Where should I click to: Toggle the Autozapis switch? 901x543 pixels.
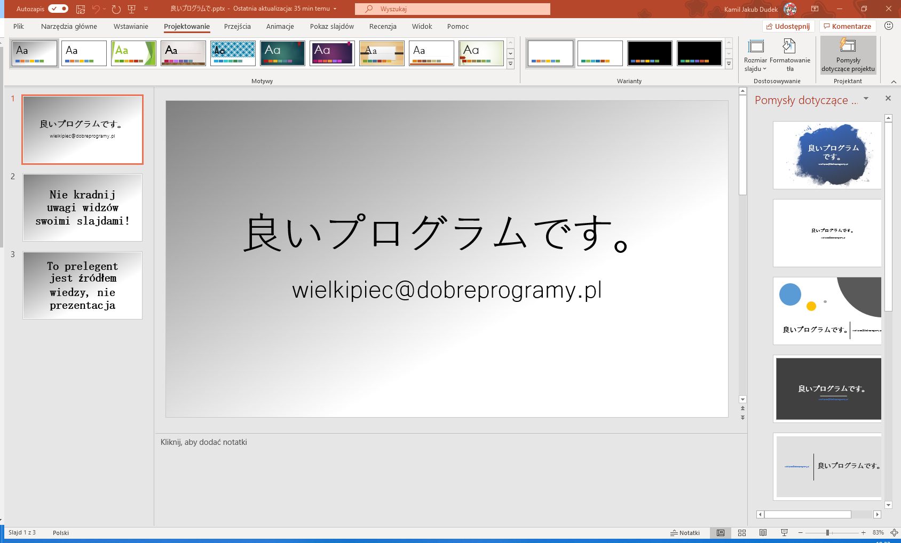[x=58, y=9]
